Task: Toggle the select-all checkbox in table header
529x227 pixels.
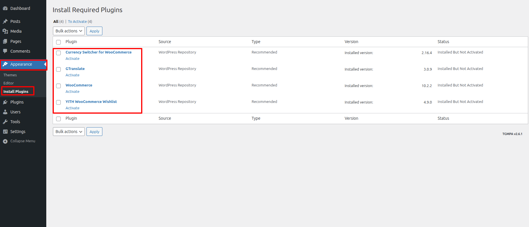Action: (x=58, y=42)
